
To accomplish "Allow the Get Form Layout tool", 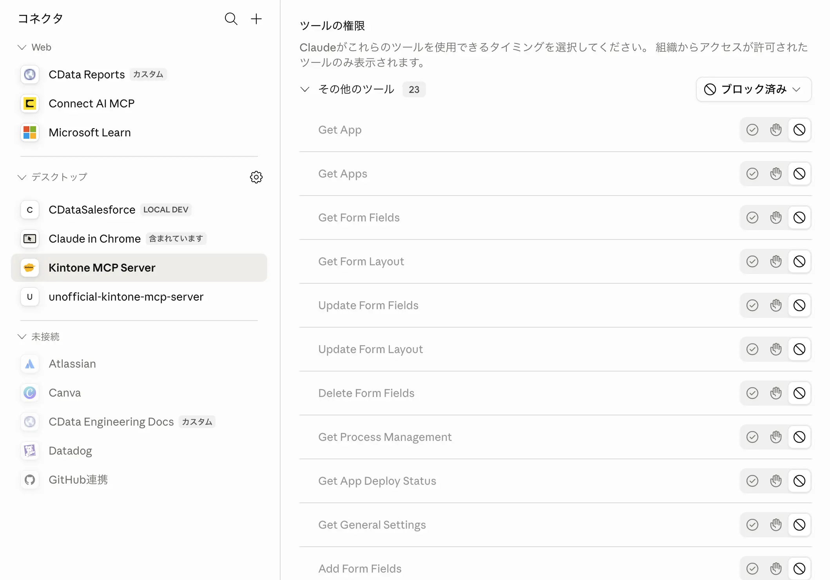I will 752,261.
